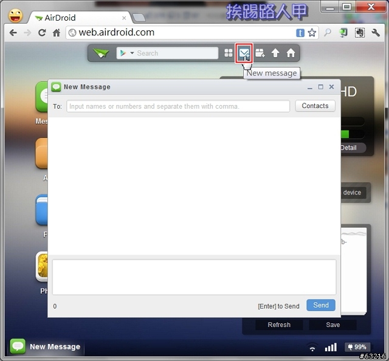
Task: Click the AirDroid paper plane logo
Action: (101, 53)
